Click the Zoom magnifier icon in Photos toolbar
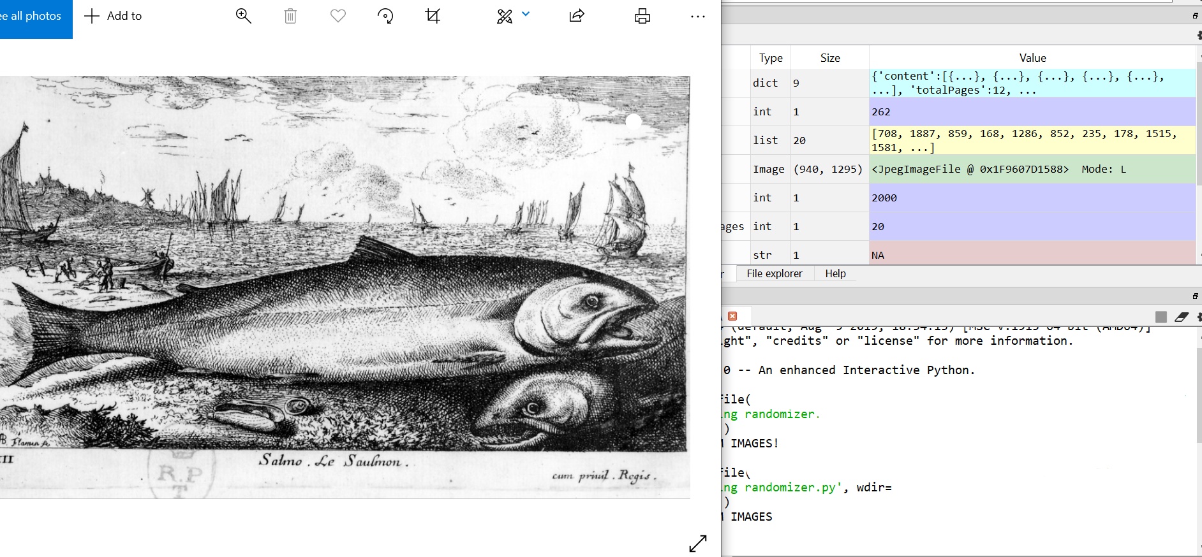 [x=243, y=16]
